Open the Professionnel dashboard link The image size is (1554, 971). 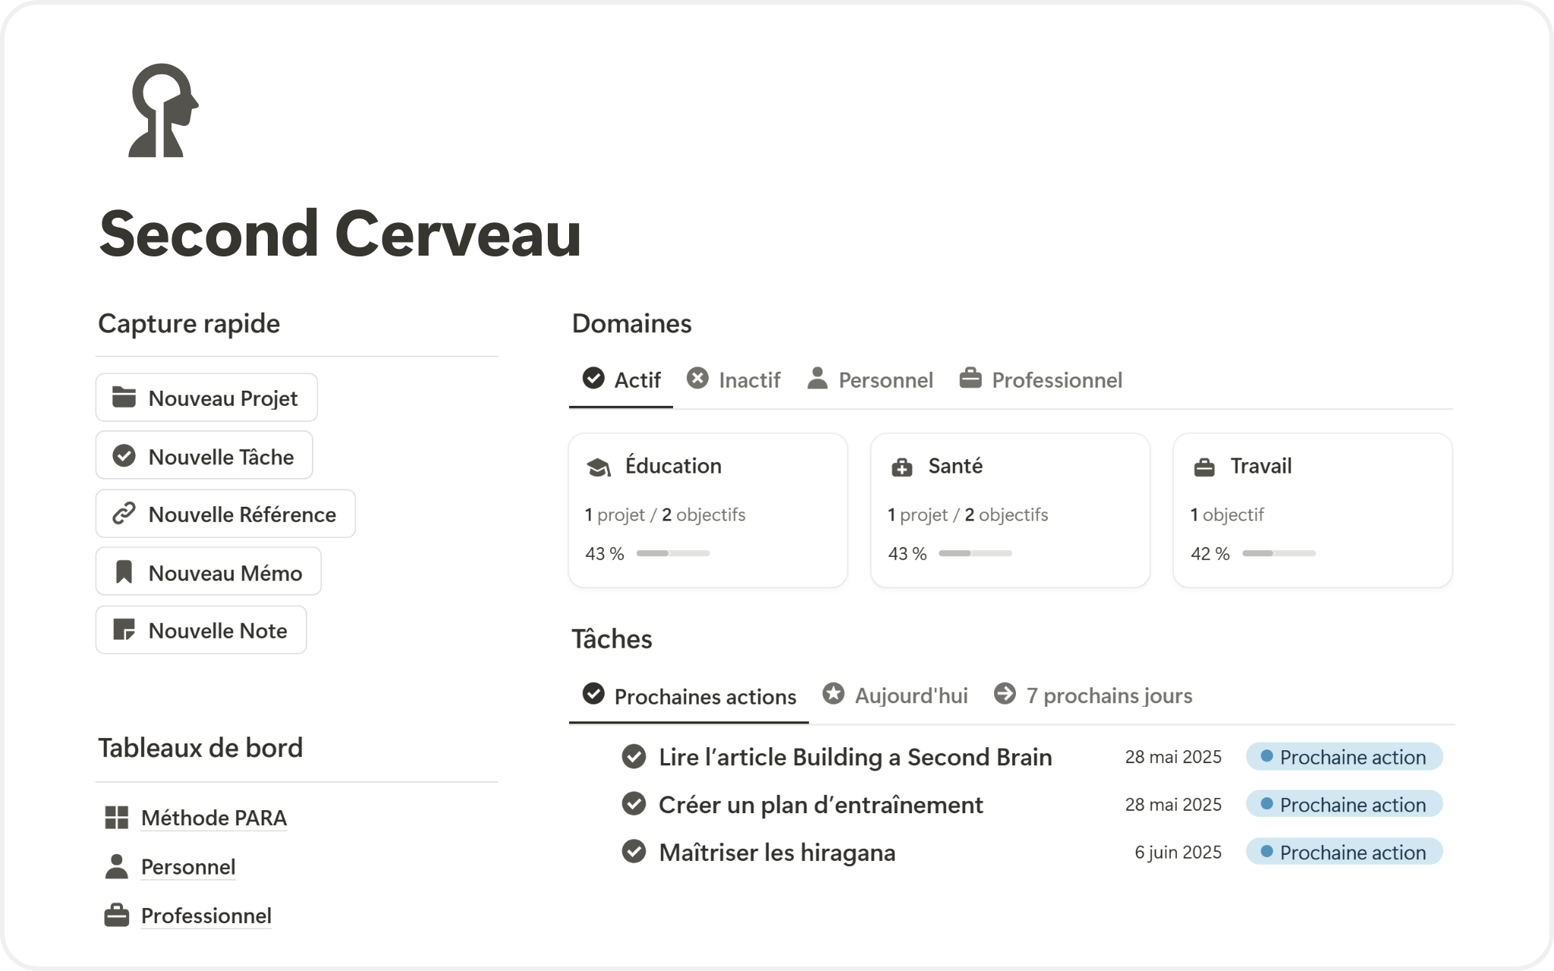pyautogui.click(x=206, y=916)
